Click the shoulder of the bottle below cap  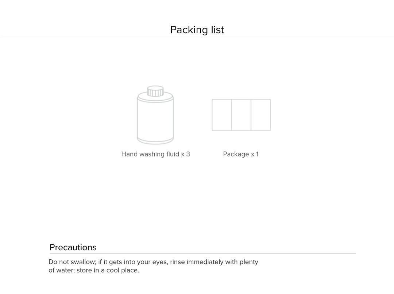[x=155, y=99]
